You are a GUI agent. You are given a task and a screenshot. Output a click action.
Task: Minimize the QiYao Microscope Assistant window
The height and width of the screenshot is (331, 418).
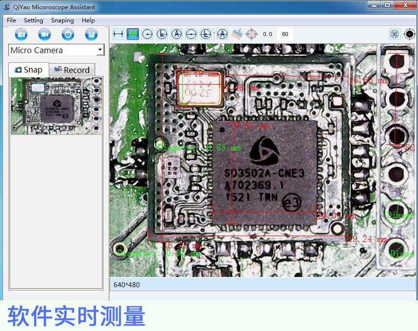[374, 5]
